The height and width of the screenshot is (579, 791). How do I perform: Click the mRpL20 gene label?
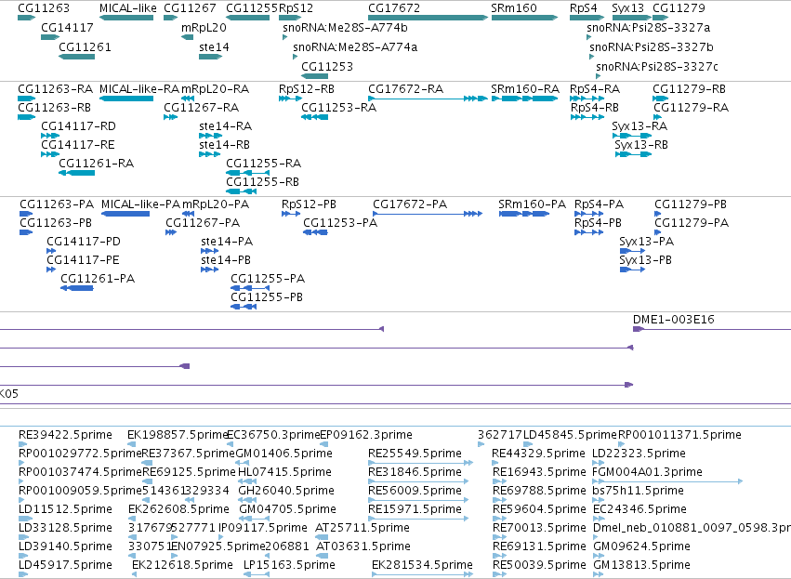click(x=204, y=27)
